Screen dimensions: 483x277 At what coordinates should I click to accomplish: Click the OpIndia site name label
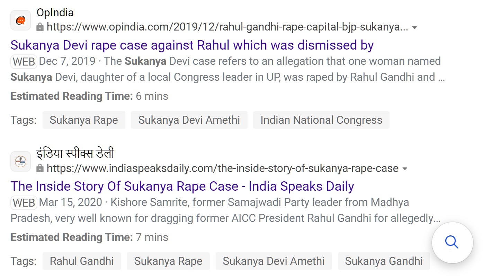[55, 13]
